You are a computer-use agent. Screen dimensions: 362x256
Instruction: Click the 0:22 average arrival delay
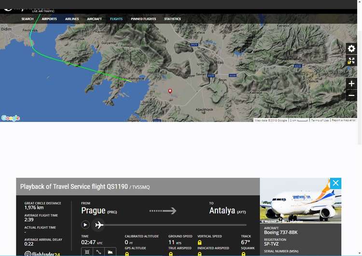pyautogui.click(x=29, y=244)
